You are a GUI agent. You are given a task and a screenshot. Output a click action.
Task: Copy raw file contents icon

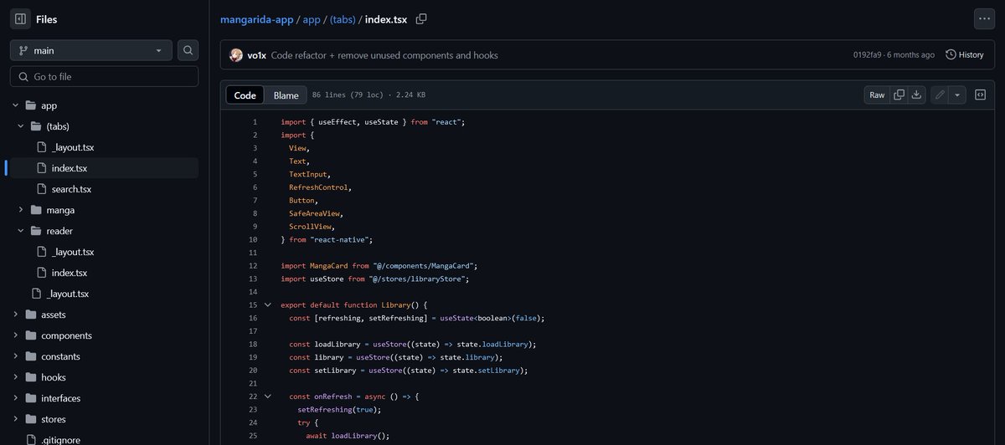[899, 95]
